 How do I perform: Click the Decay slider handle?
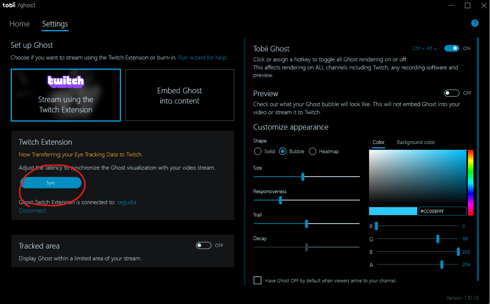(x=306, y=247)
